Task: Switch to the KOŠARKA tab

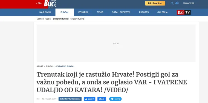Action: pyautogui.click(x=83, y=13)
